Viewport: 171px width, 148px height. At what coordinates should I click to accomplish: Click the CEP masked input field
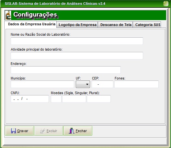tap(102, 84)
